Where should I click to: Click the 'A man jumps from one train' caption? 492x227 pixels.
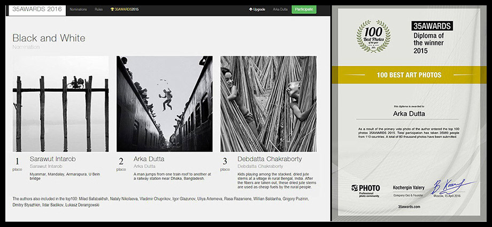pos(172,176)
